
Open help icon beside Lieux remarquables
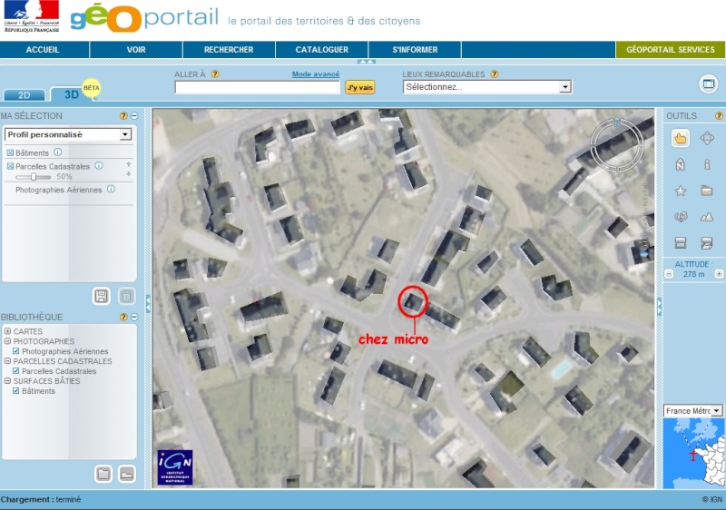tap(495, 74)
